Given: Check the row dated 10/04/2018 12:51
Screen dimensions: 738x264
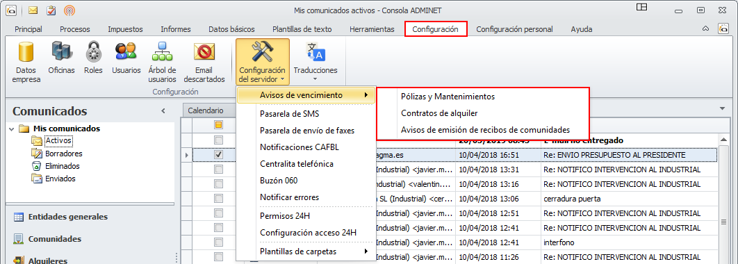Looking at the screenshot, I should click(x=218, y=213).
